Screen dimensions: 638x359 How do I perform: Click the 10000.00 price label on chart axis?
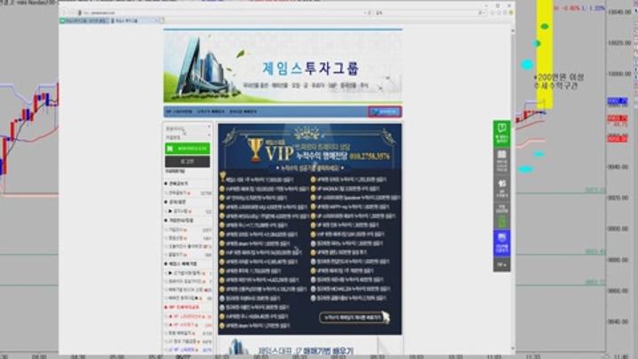[x=619, y=74]
